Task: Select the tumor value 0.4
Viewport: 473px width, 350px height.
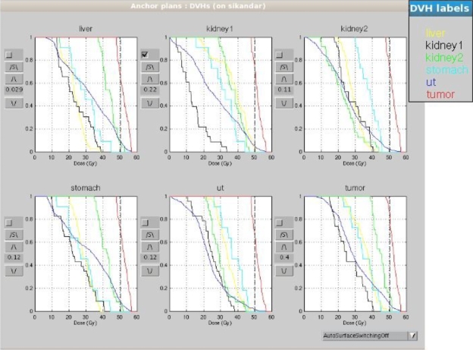Action: point(283,257)
